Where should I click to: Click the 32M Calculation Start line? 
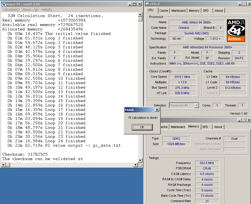click(x=55, y=16)
